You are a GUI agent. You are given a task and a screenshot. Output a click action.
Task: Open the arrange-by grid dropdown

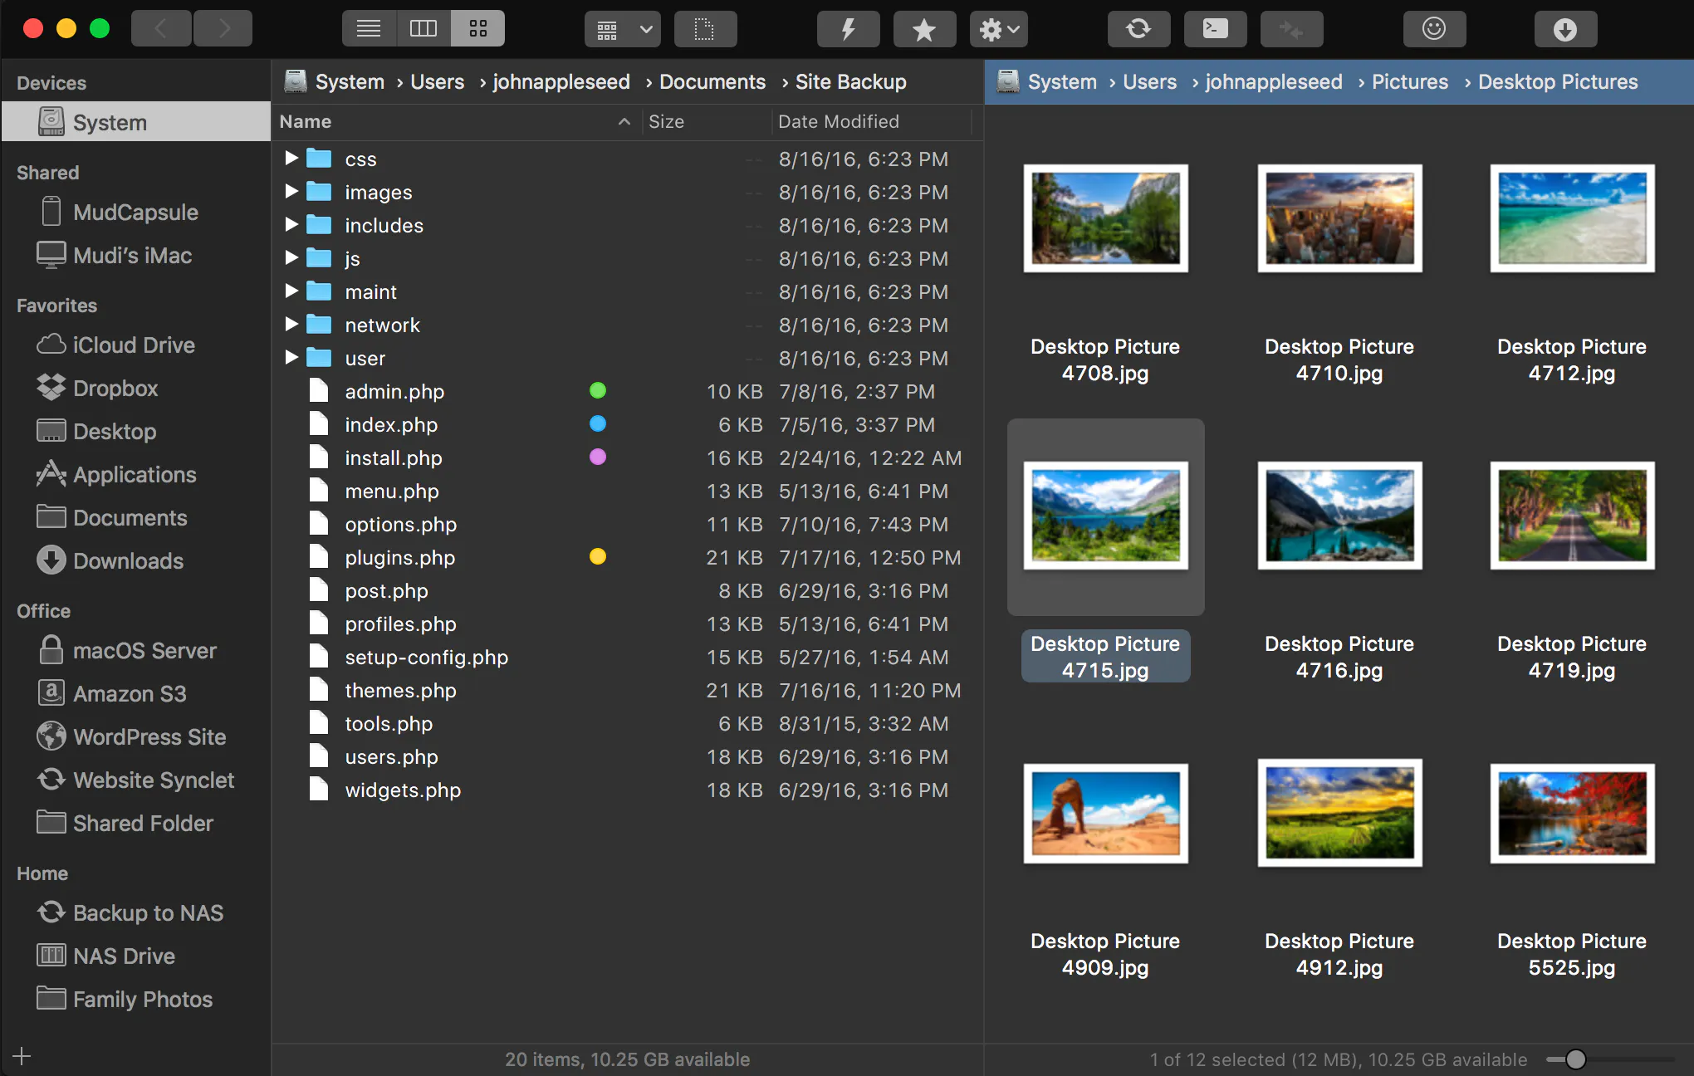click(x=623, y=30)
